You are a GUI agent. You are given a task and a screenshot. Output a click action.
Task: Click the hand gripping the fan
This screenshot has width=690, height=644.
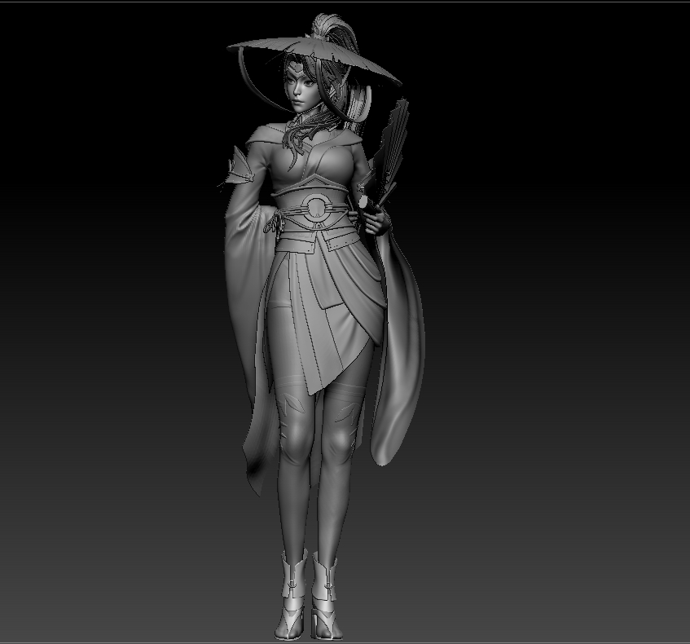(x=370, y=214)
